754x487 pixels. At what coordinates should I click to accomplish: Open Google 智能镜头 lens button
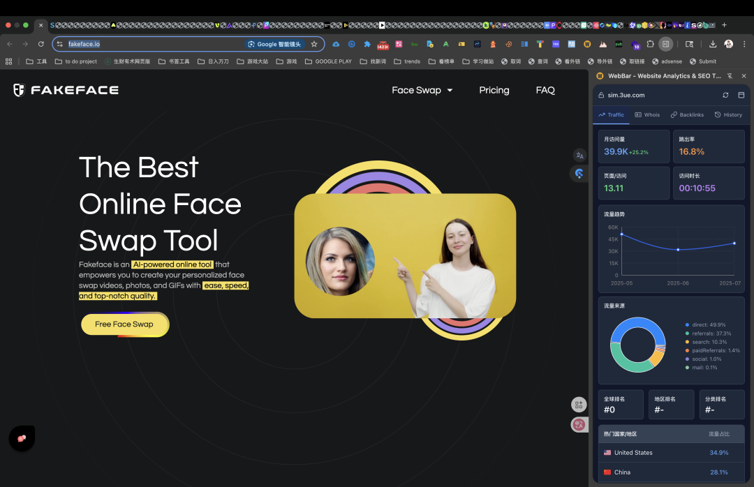(x=274, y=44)
